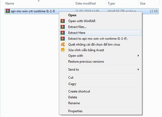Select Delete from the context menu
The width and height of the screenshot is (162, 117).
(x=73, y=97)
